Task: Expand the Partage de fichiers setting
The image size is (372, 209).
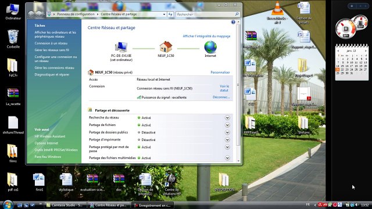Action: click(227, 125)
